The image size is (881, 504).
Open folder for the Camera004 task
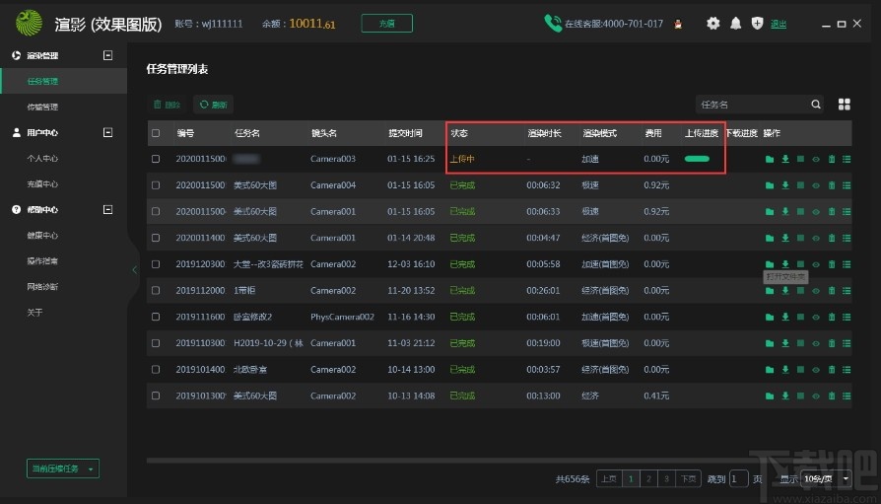coord(770,185)
